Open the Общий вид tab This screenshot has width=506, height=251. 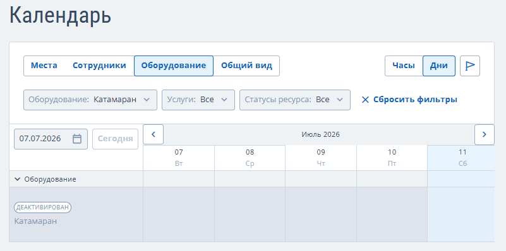(x=246, y=66)
